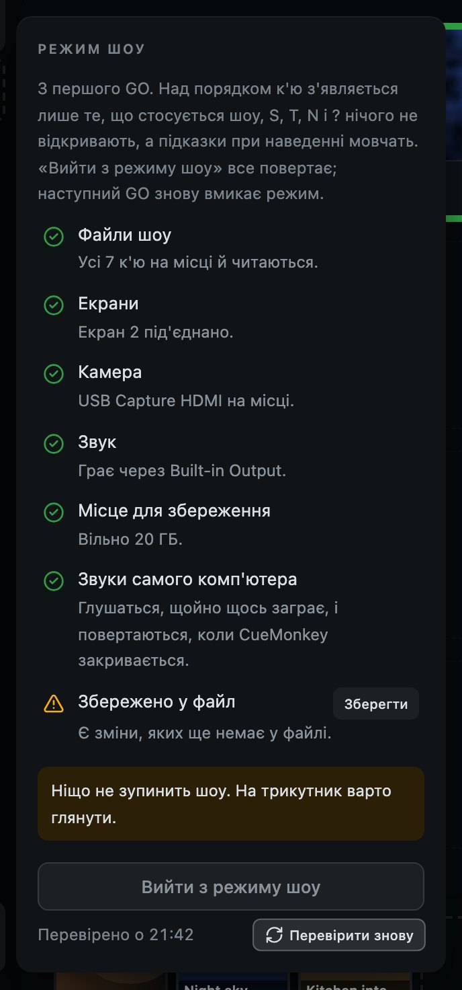Save changes with the Зберегти button

(376, 703)
